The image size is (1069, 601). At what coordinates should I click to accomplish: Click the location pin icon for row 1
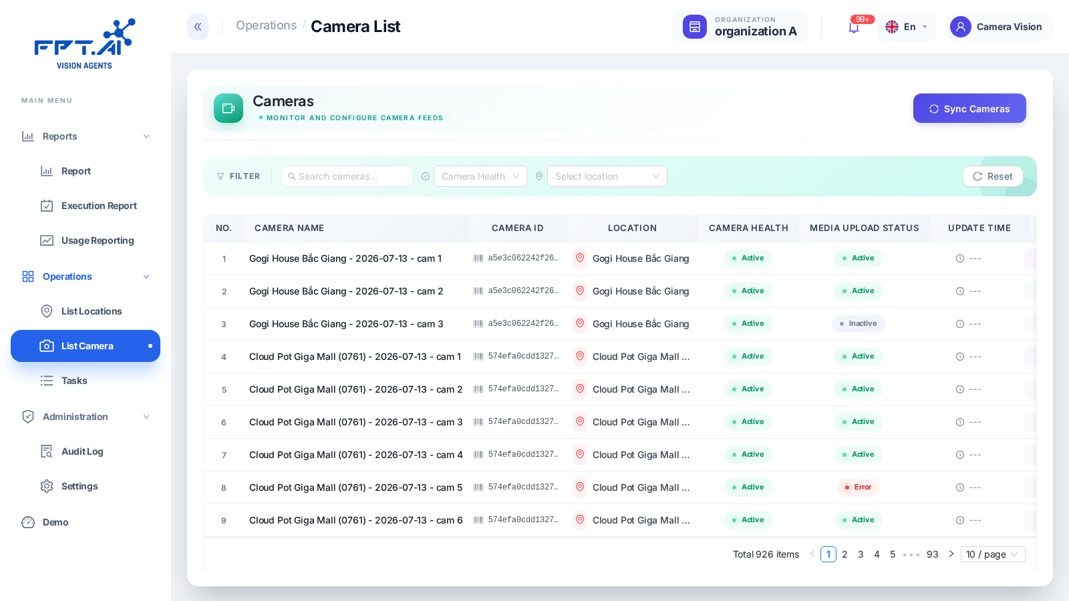pos(580,258)
